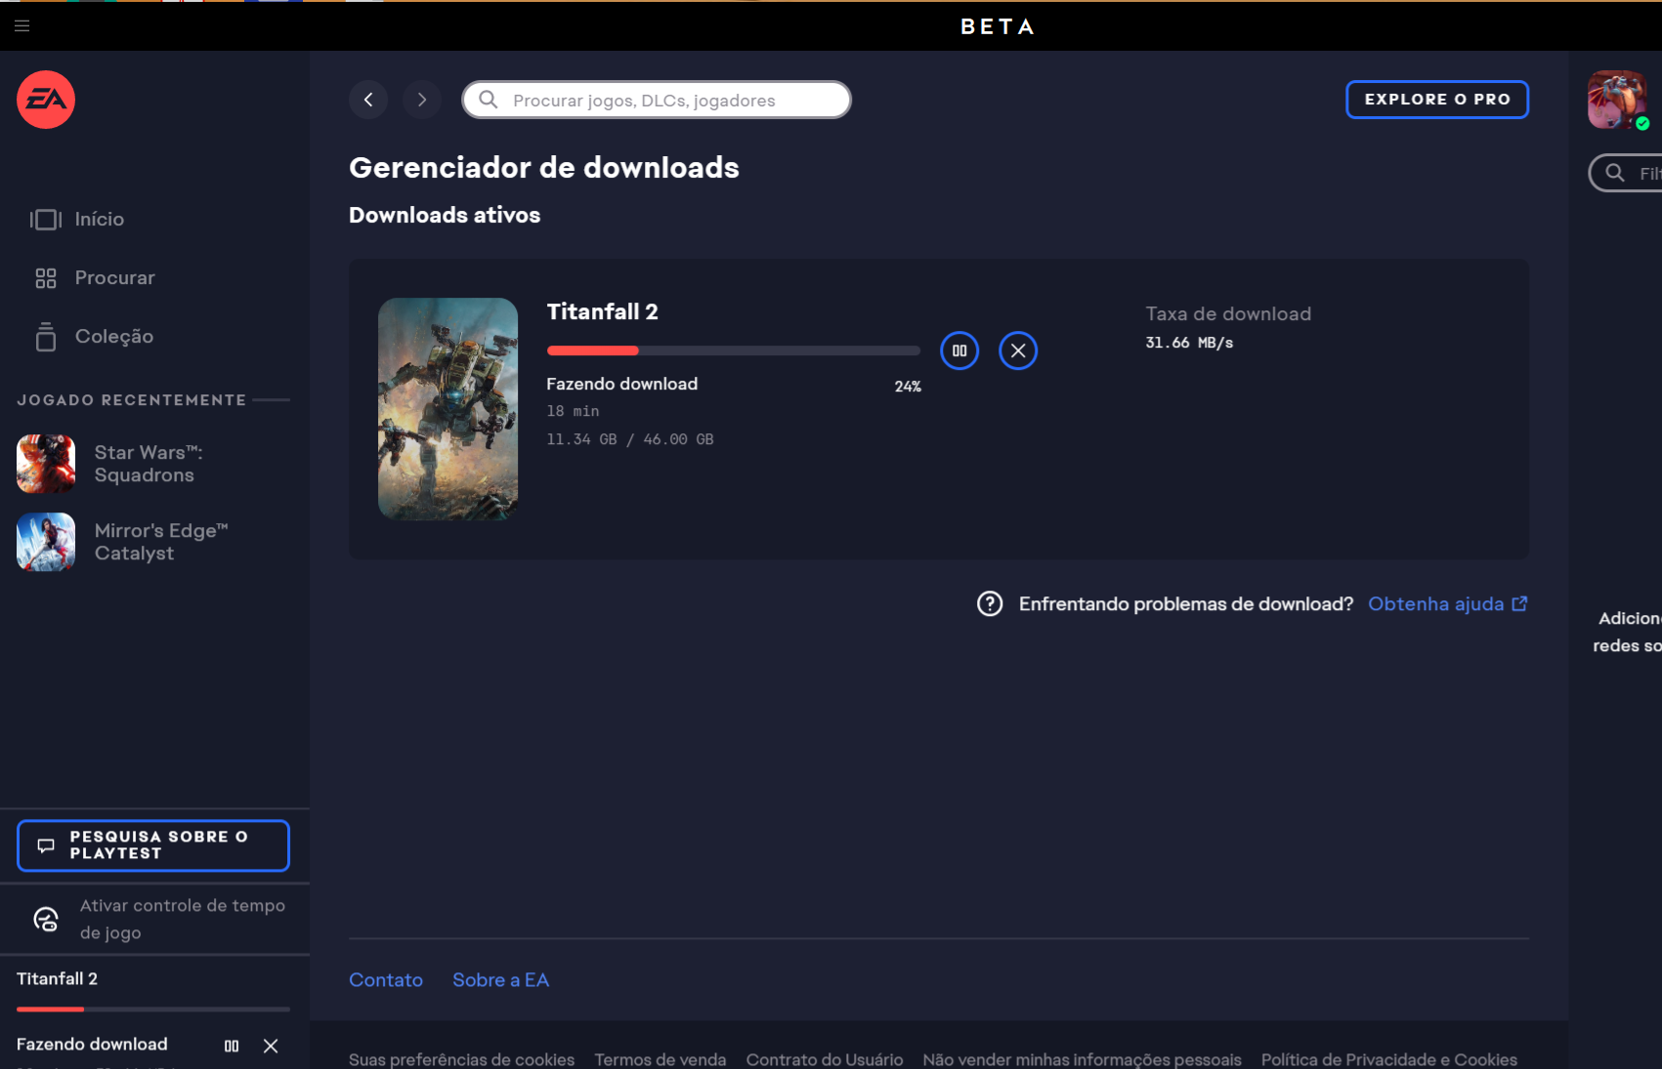The width and height of the screenshot is (1662, 1069).
Task: Go back with the left arrow
Action: pos(368,100)
